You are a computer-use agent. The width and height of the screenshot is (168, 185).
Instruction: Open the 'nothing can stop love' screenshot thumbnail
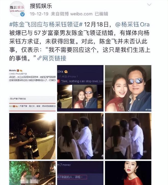[80, 88]
